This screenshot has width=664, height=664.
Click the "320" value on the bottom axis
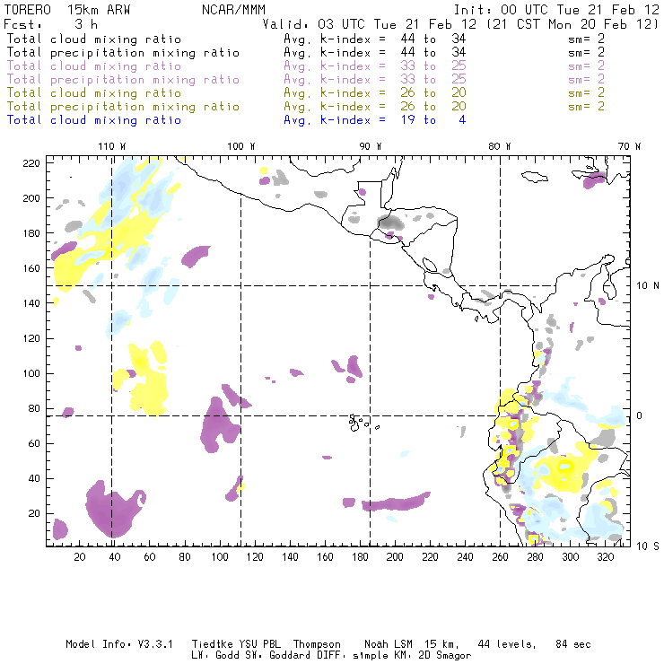(x=605, y=557)
